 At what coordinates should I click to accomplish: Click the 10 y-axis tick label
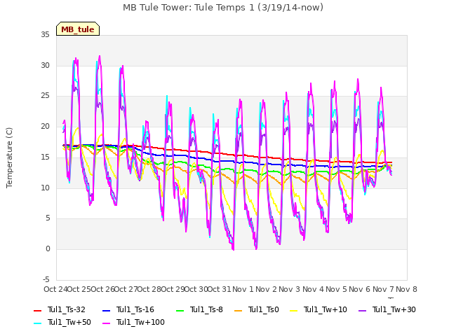tap(45, 188)
